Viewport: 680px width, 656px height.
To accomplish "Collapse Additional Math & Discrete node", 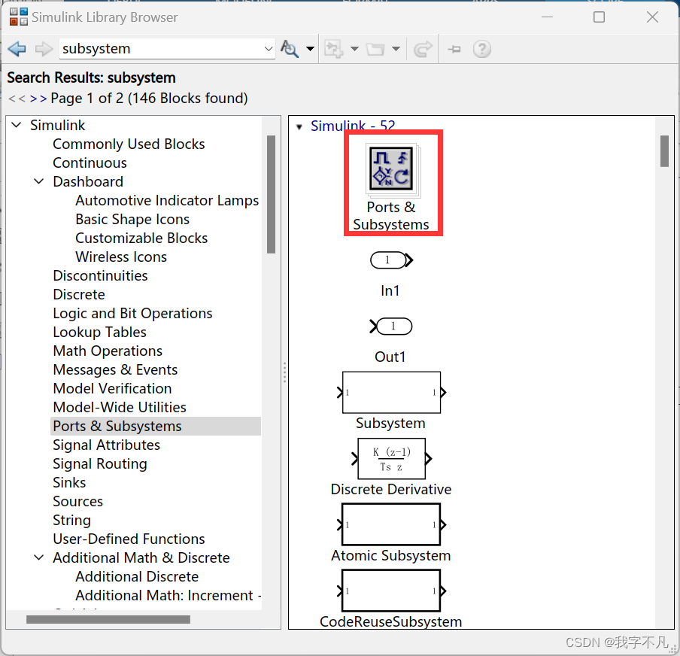I will pyautogui.click(x=39, y=557).
